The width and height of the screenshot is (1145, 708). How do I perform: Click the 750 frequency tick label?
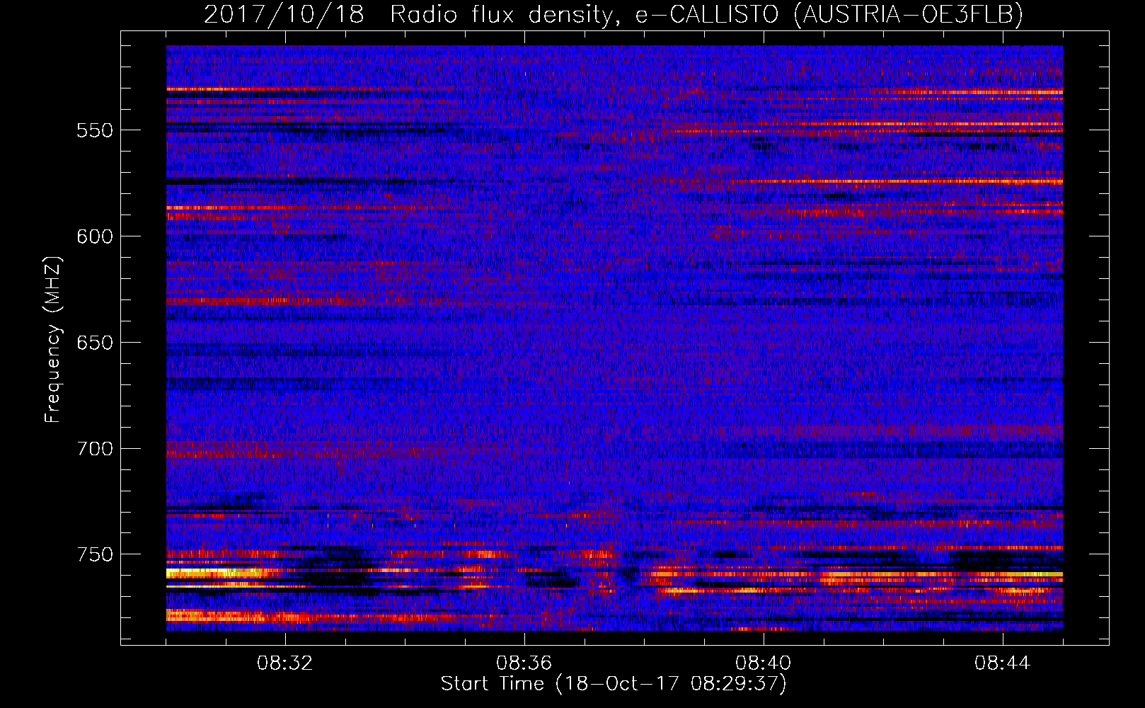pyautogui.click(x=95, y=554)
